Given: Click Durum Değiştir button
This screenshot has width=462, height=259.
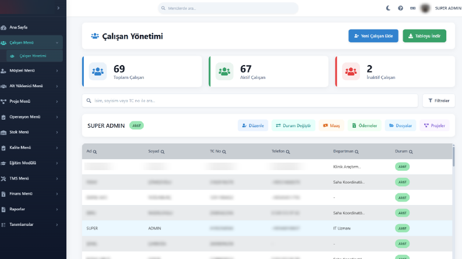Looking at the screenshot, I should pyautogui.click(x=294, y=125).
